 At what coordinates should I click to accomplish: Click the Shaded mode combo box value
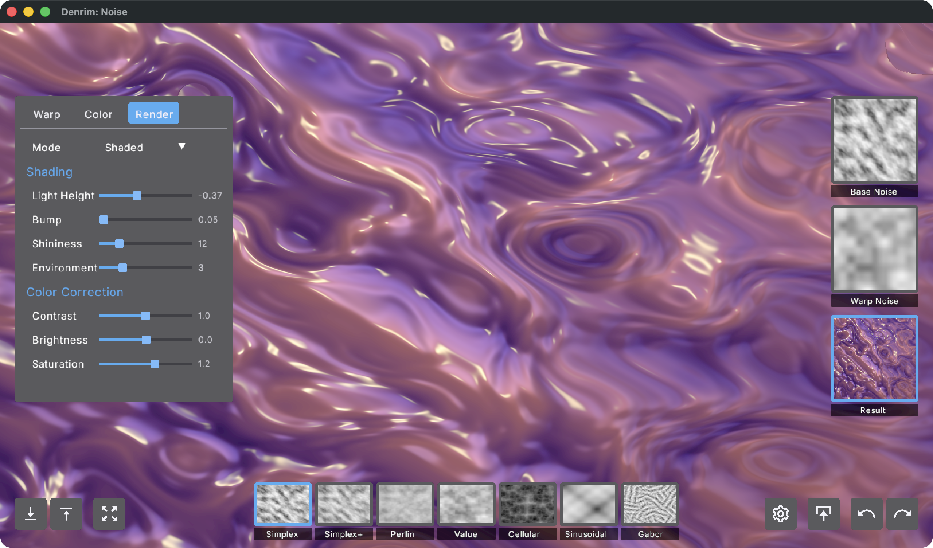[124, 147]
